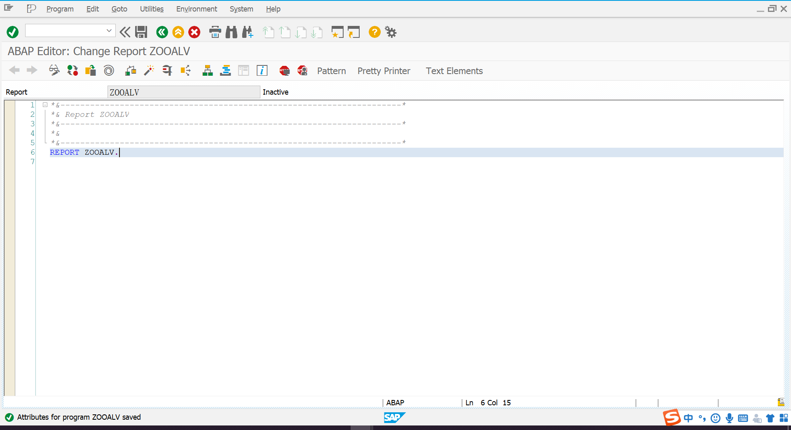The height and width of the screenshot is (430, 791).
Task: Open the Text Elements editor
Action: click(x=454, y=71)
